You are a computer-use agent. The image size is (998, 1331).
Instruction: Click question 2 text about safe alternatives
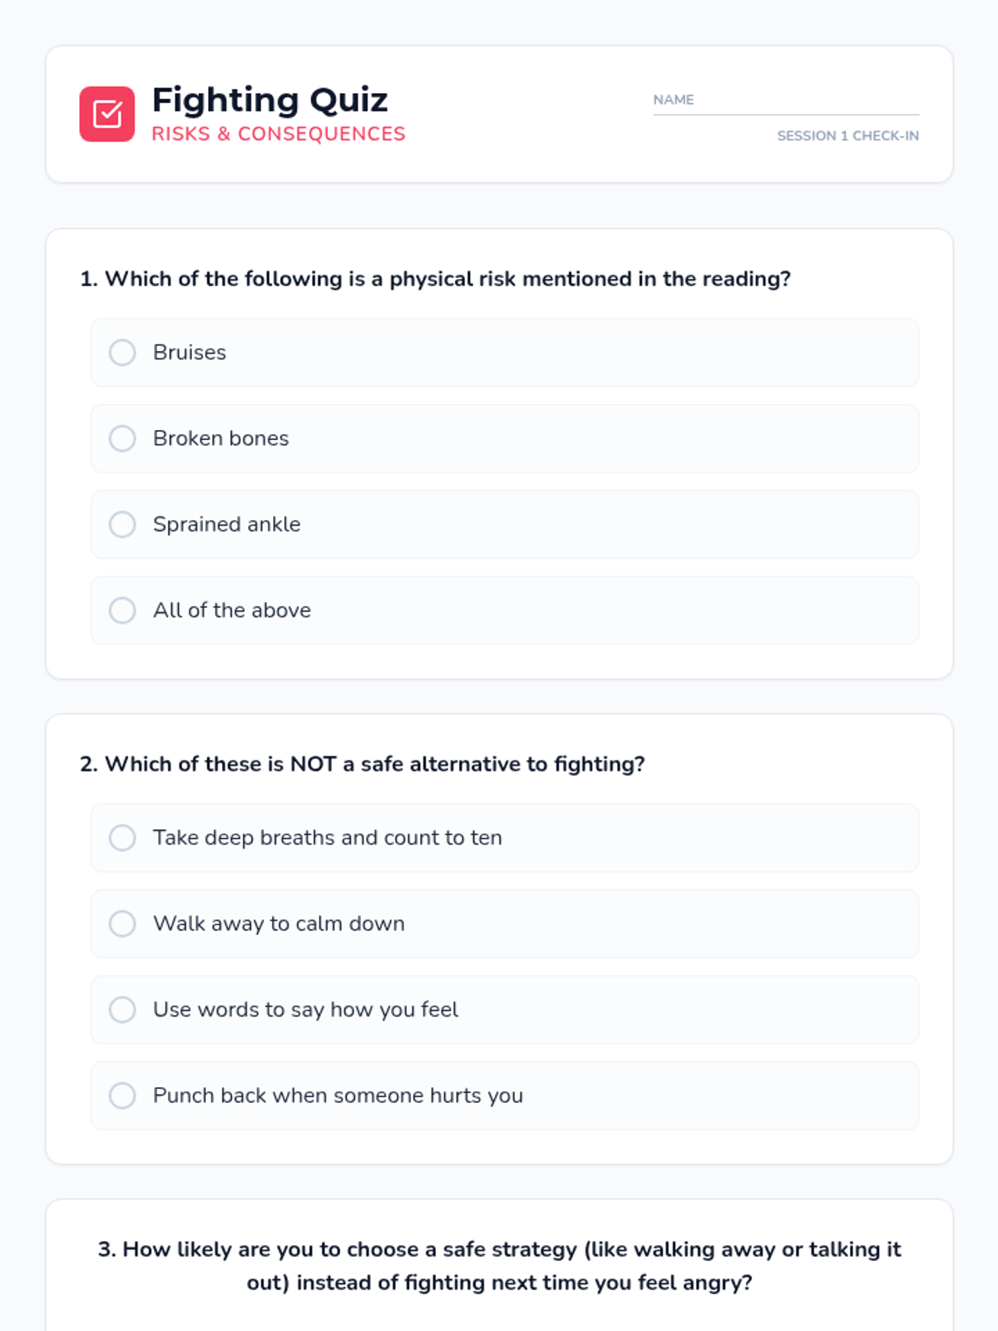coord(362,764)
